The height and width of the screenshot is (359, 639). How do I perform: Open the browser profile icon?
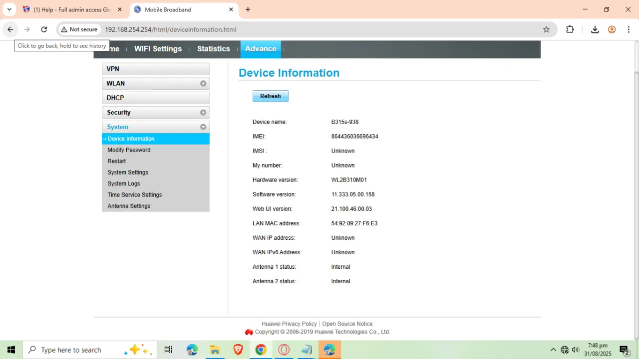pos(612,29)
